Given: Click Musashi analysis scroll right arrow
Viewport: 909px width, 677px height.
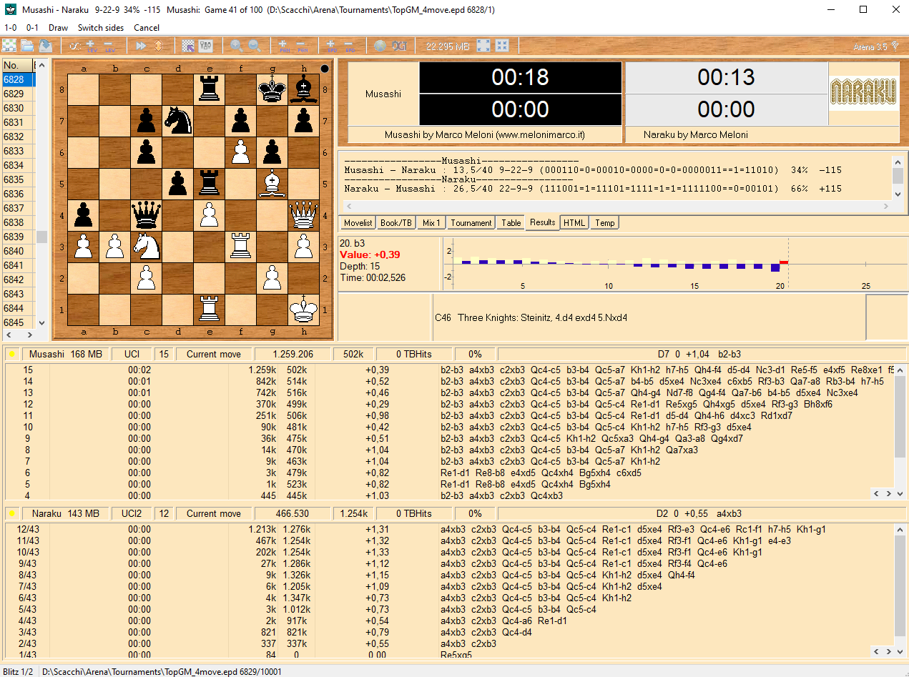Looking at the screenshot, I should (890, 493).
